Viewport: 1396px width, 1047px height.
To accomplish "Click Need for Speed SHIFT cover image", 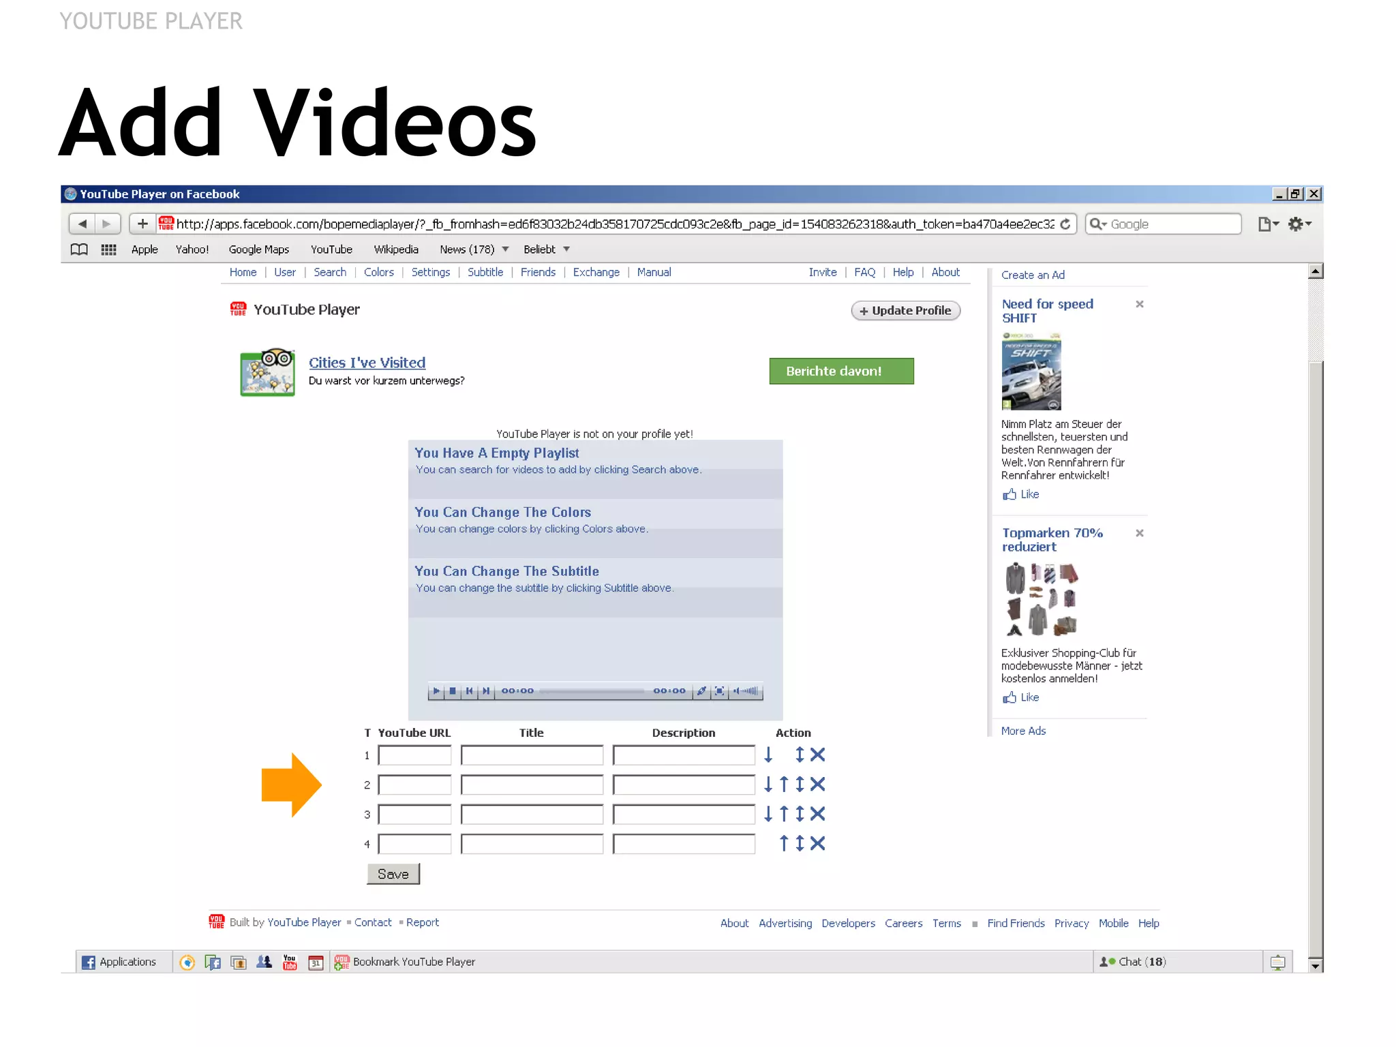I will [1031, 371].
